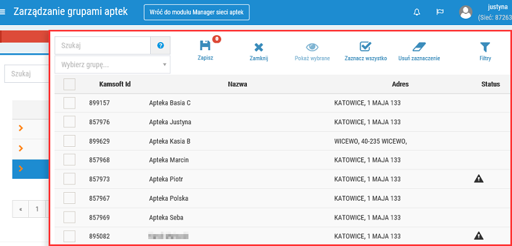This screenshot has width=512, height=246.
Task: Click the Pokaż wybrane eye icon
Action: click(x=312, y=47)
